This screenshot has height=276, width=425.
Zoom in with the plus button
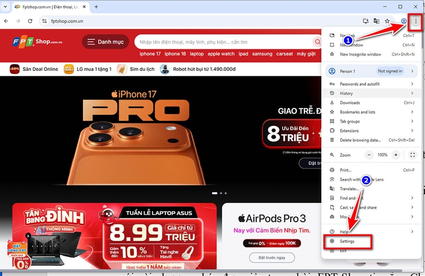[396, 155]
